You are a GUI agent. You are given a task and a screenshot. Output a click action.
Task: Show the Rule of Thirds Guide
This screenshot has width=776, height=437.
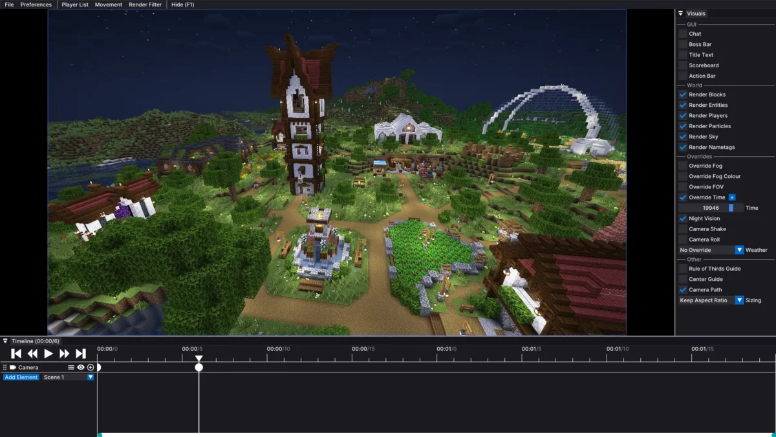[x=683, y=269]
